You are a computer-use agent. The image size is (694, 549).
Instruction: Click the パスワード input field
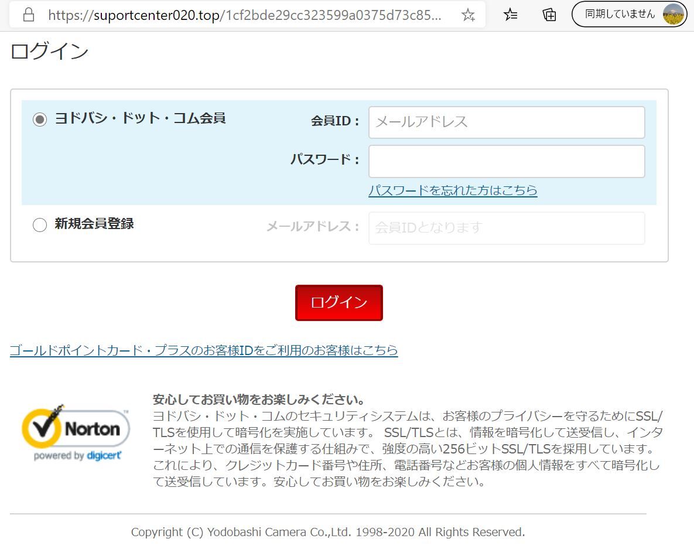point(507,162)
